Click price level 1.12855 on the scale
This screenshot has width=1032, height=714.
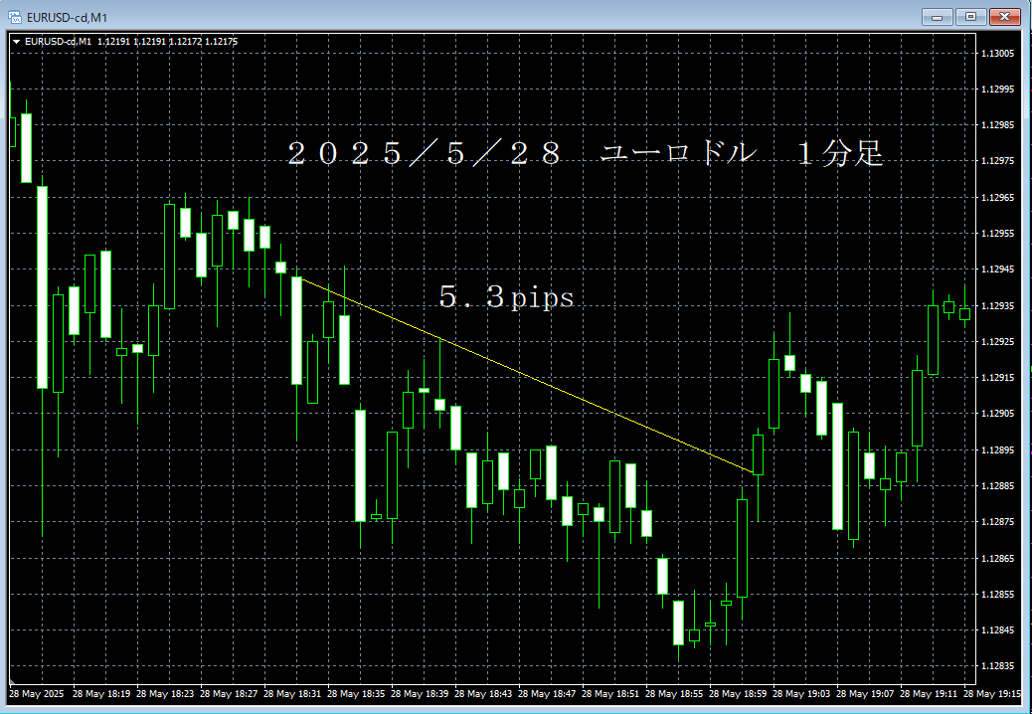(x=998, y=595)
